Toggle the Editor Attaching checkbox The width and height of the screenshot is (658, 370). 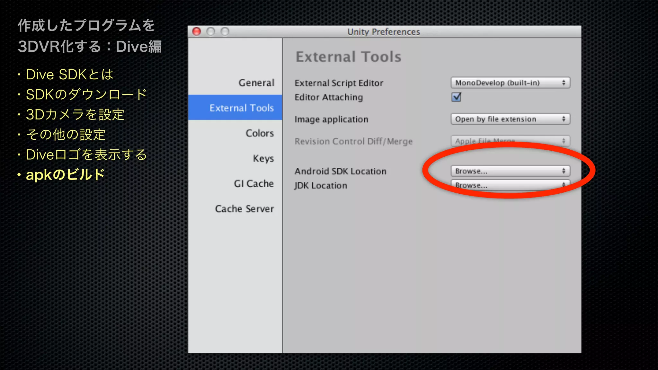pyautogui.click(x=456, y=97)
